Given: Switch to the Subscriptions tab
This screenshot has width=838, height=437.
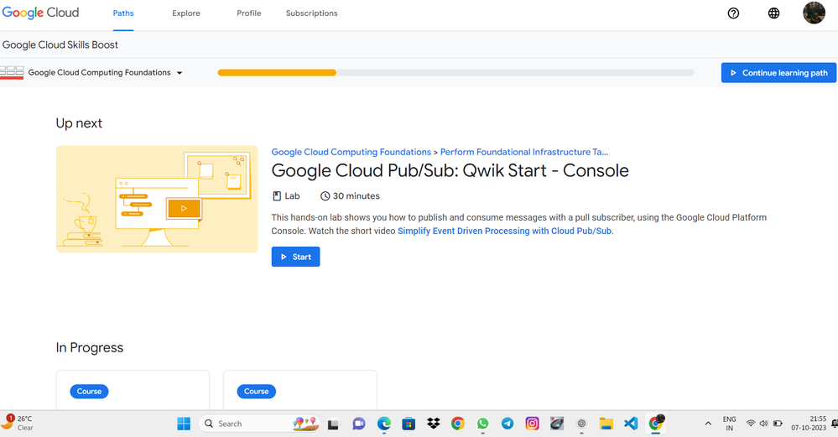Looking at the screenshot, I should (311, 13).
